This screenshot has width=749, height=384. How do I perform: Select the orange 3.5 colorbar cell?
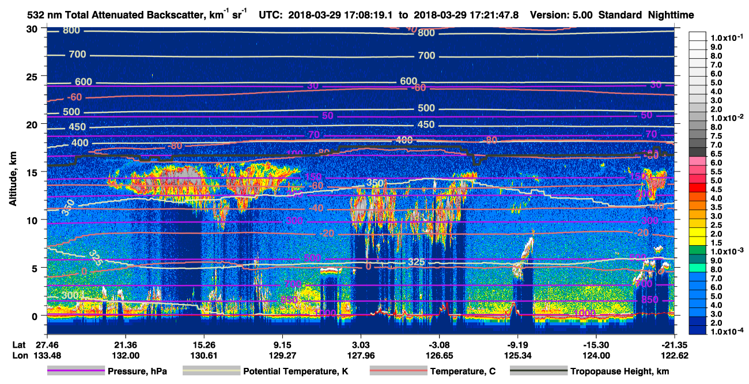(x=698, y=207)
